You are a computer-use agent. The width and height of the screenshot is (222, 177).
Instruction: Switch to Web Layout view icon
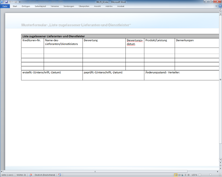(182, 174)
